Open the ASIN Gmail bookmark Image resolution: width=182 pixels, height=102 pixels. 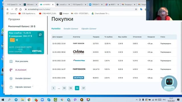[80, 14]
